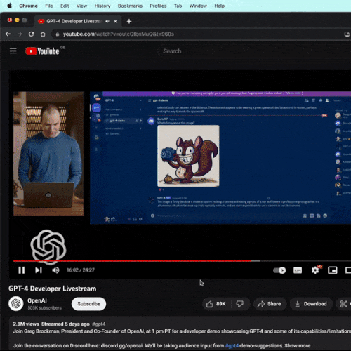This screenshot has height=351, width=351.
Task: Open the Apple menu
Action: (x=10, y=6)
